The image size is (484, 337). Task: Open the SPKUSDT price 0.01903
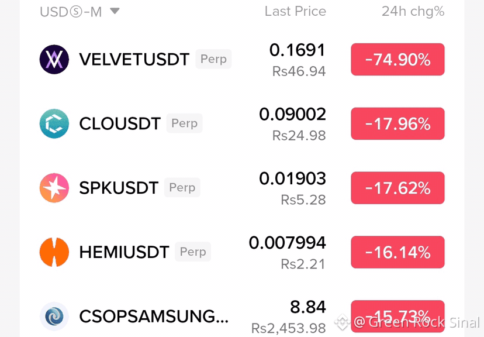coord(292,178)
